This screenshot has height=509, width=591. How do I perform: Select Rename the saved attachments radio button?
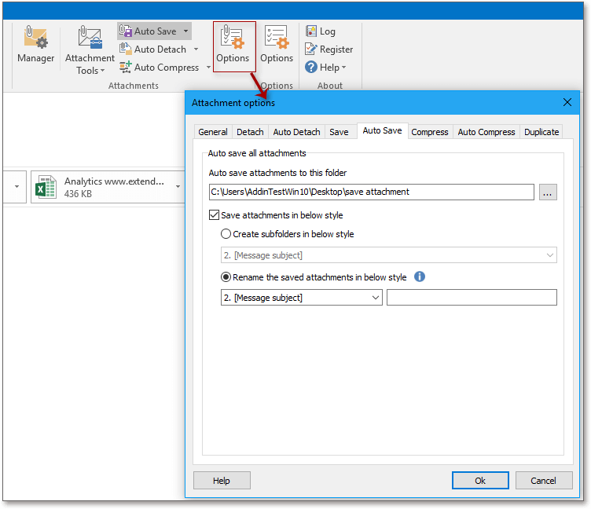click(226, 277)
